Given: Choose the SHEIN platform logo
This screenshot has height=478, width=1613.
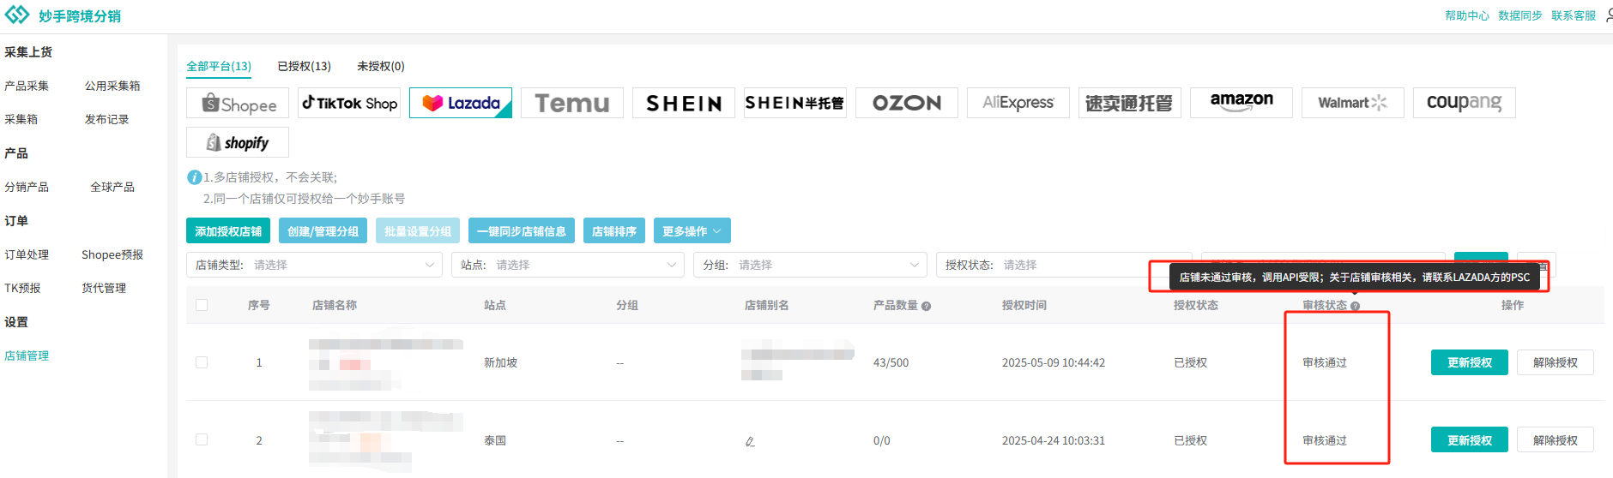Looking at the screenshot, I should 684,104.
